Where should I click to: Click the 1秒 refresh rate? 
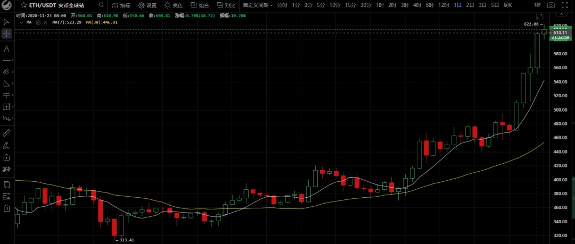537,5
